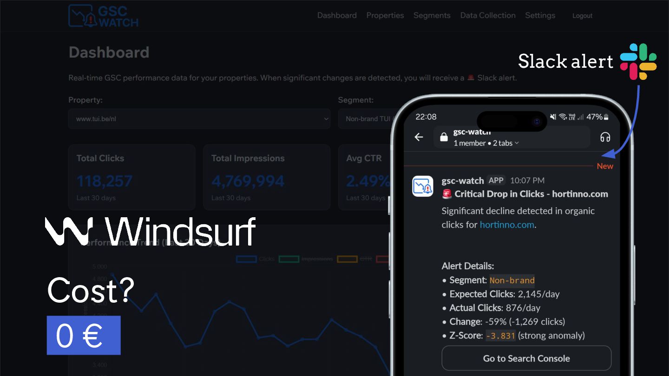
Task: Expand the 2 tabs chevron in Slack
Action: coord(517,143)
